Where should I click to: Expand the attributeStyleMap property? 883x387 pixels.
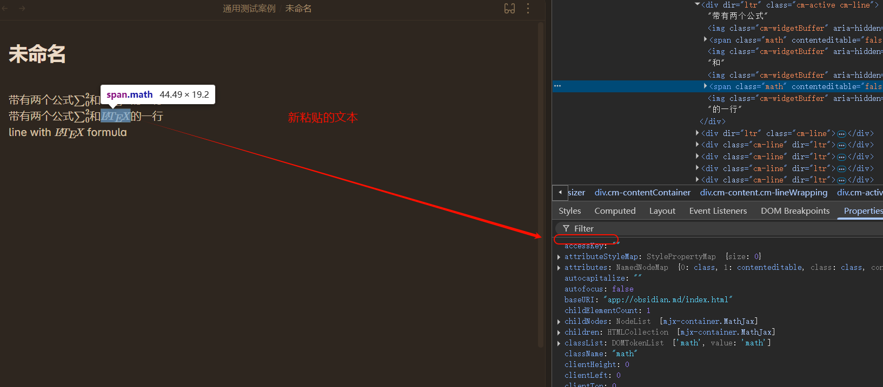pos(559,257)
